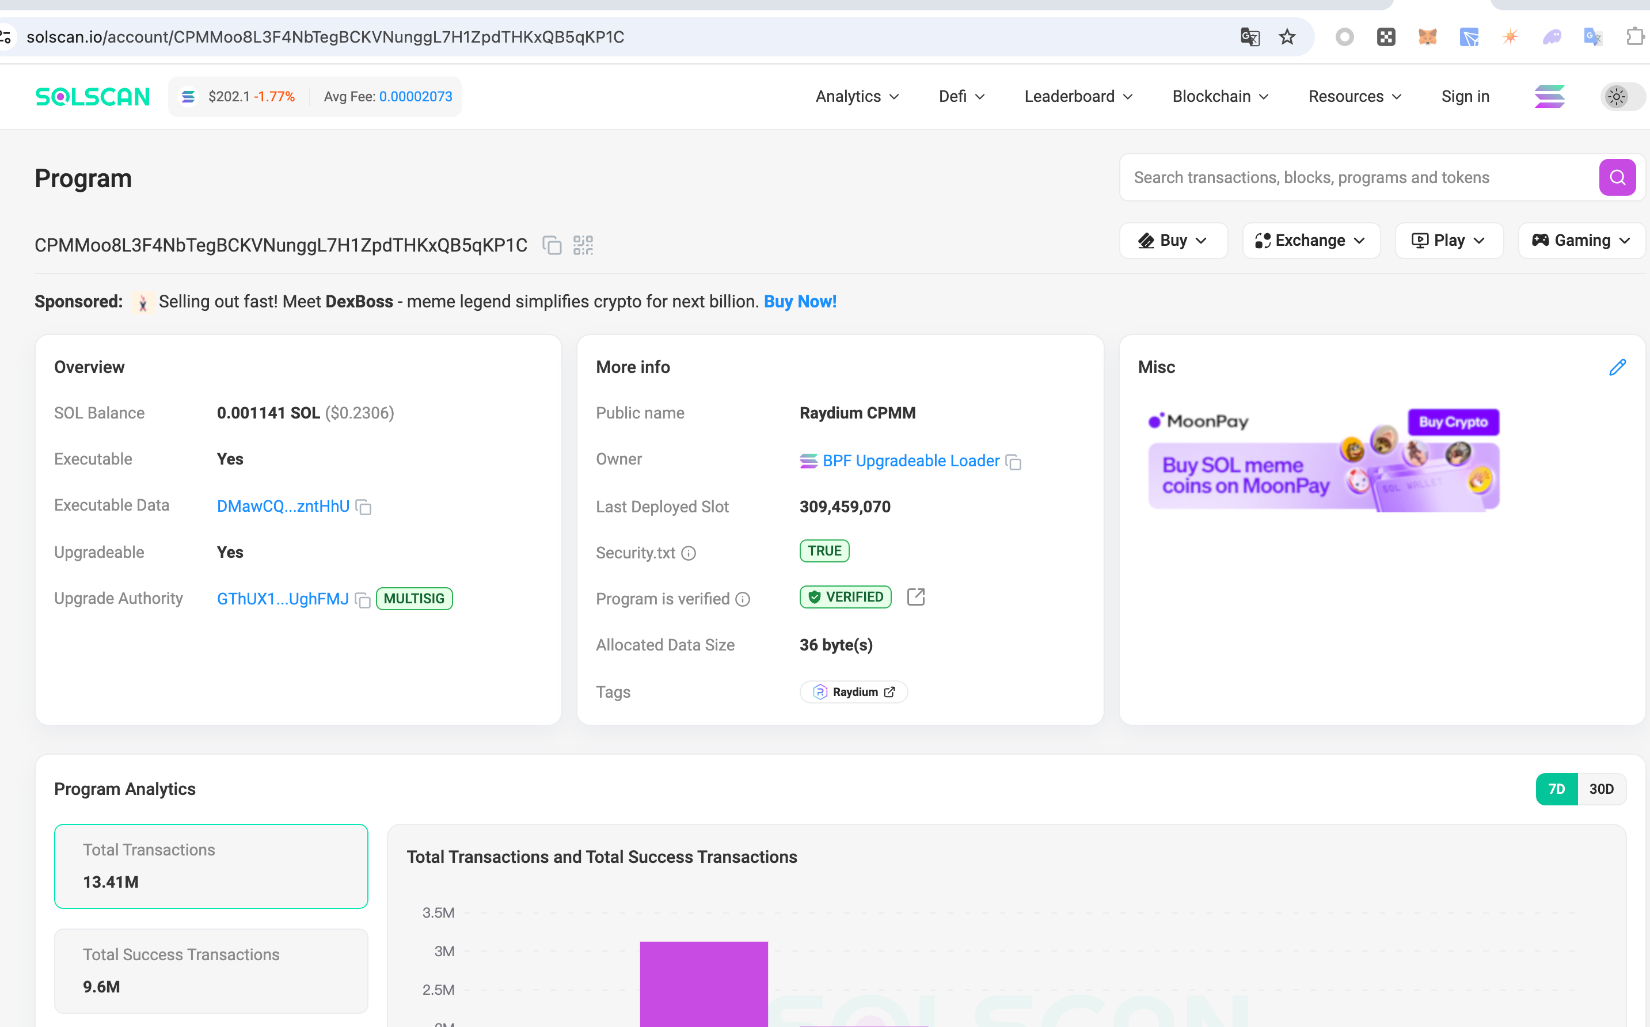This screenshot has height=1027, width=1650.
Task: Bookmark page with star icon
Action: (x=1287, y=37)
